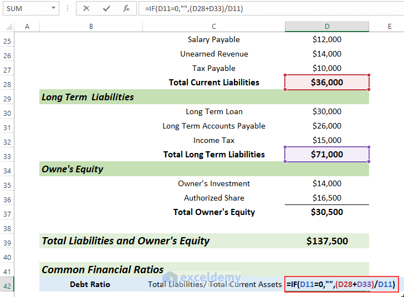
Task: Select the Total Current Liabilities label
Action: [214, 83]
